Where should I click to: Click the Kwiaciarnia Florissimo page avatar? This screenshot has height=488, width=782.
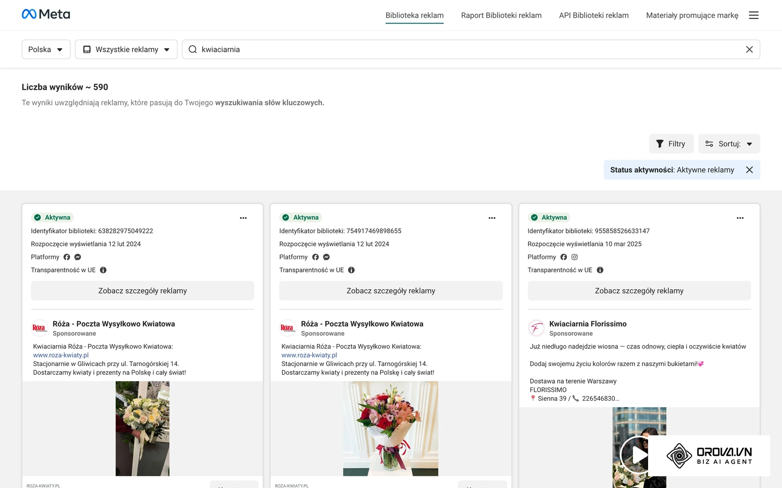pyautogui.click(x=536, y=328)
